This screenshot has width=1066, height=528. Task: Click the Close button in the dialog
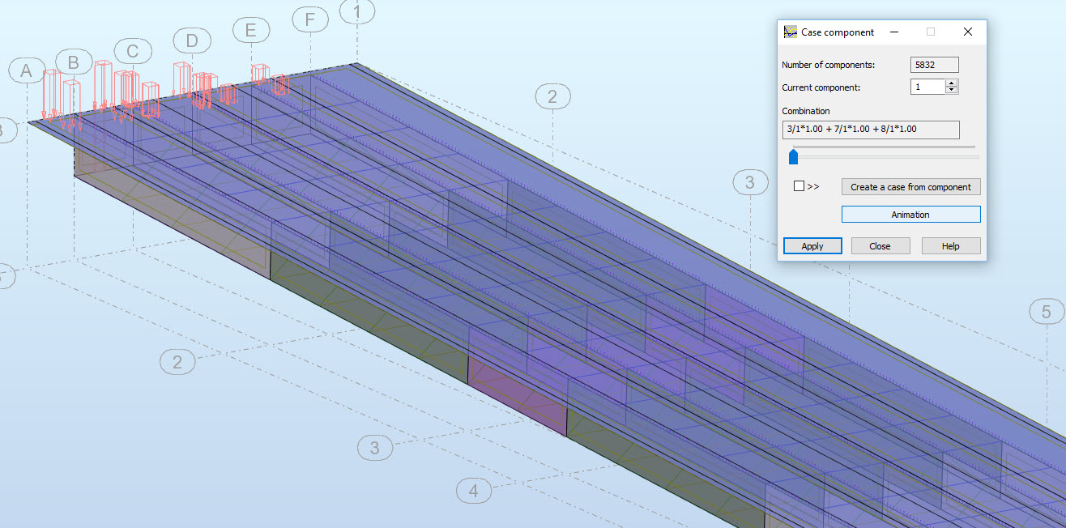[881, 245]
